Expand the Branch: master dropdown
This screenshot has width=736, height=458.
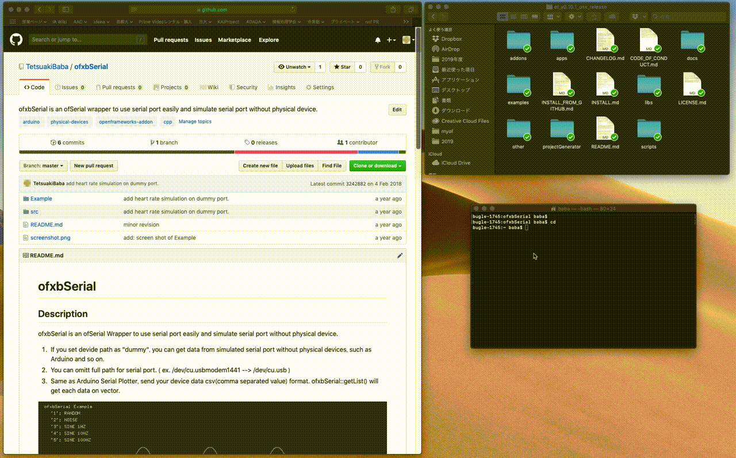tap(43, 166)
